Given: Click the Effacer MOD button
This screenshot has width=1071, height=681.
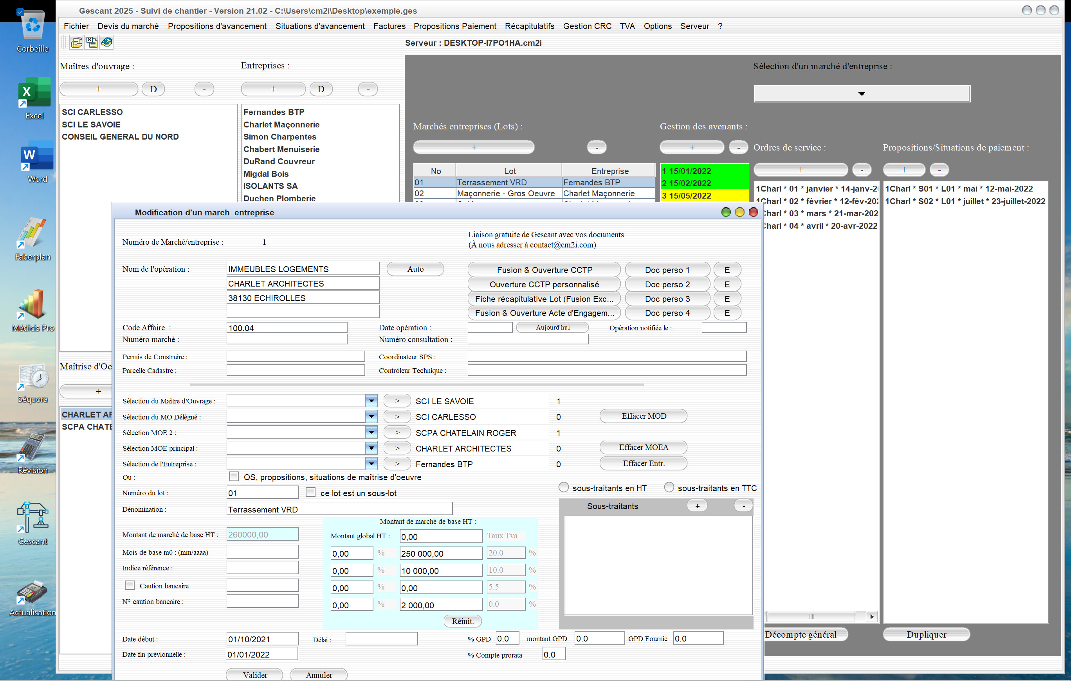Looking at the screenshot, I should [644, 416].
